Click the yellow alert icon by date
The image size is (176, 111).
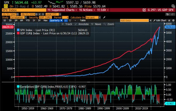click(x=6, y=6)
